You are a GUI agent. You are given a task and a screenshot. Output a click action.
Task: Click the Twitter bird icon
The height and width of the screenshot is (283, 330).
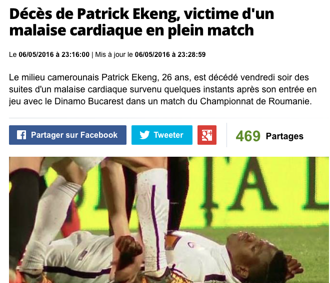(x=144, y=135)
